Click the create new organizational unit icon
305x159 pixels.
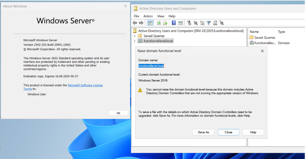(202, 23)
